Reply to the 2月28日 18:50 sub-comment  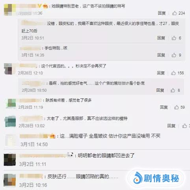pyautogui.click(x=160, y=90)
